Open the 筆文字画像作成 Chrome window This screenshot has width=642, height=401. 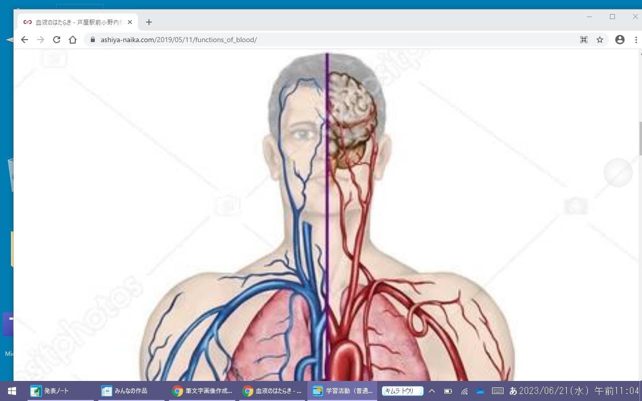pyautogui.click(x=202, y=391)
